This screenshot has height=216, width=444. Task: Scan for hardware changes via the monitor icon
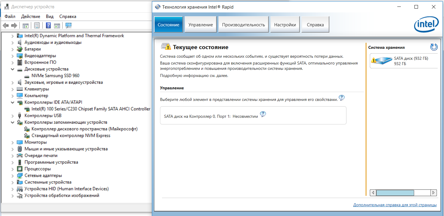pos(69,26)
